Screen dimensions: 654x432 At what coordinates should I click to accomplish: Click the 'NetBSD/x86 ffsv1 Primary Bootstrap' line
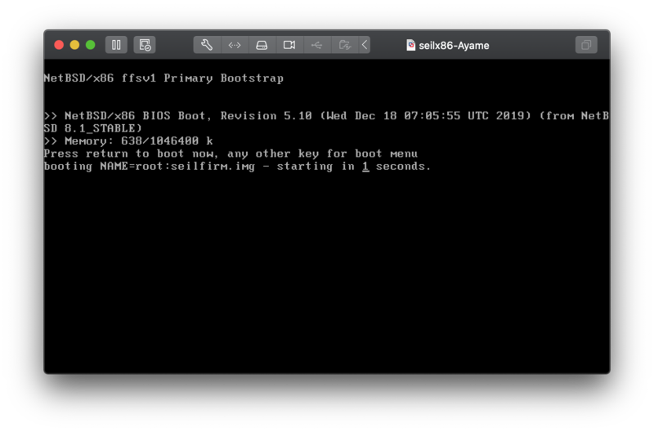coord(163,78)
